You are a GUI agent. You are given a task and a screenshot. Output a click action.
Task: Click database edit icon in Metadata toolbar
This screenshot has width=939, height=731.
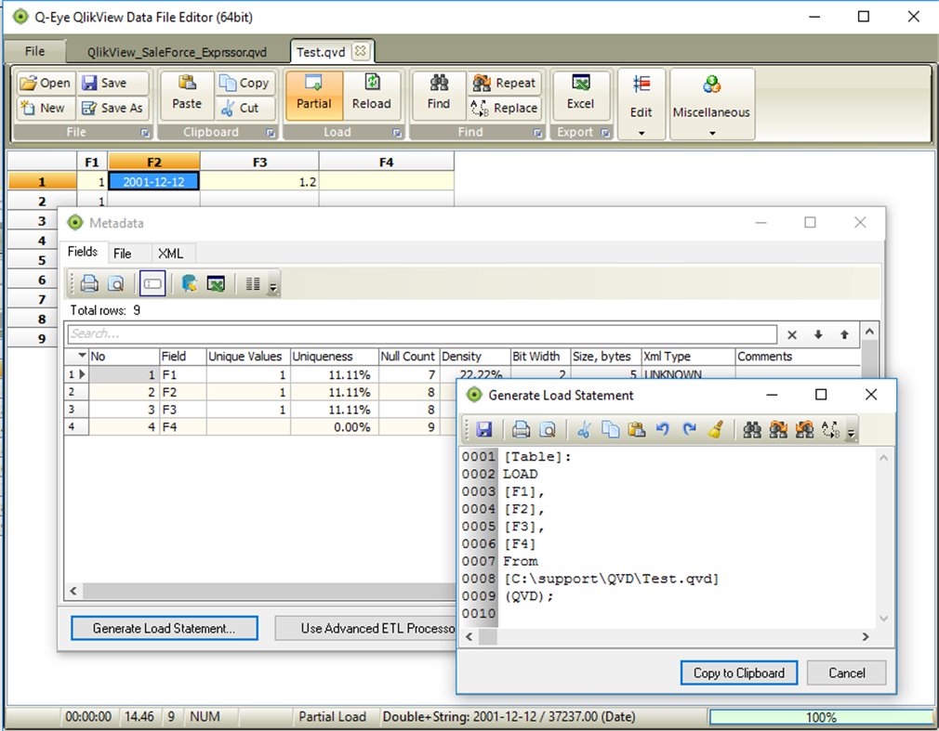pos(190,283)
